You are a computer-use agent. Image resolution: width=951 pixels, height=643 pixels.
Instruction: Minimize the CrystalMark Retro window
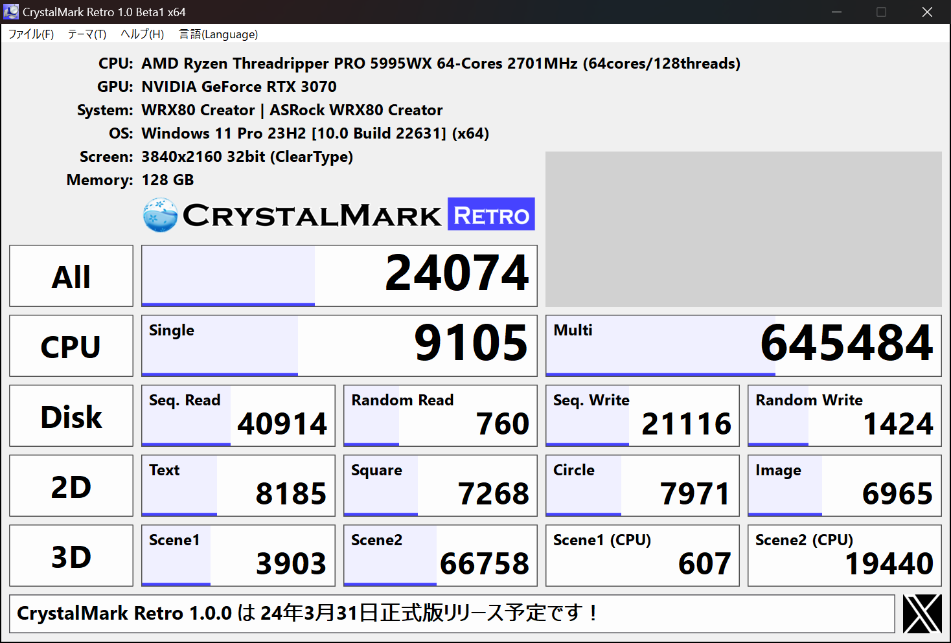point(836,12)
